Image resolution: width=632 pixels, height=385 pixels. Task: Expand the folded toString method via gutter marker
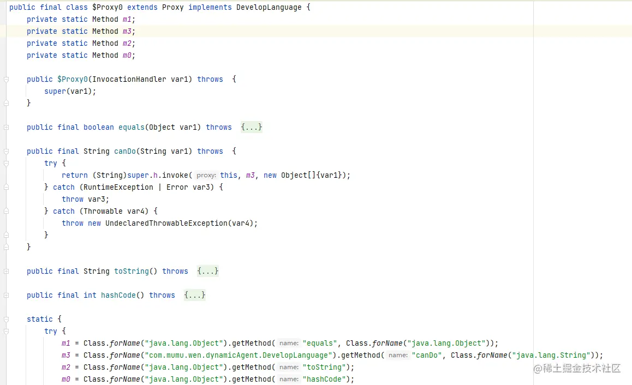point(6,272)
